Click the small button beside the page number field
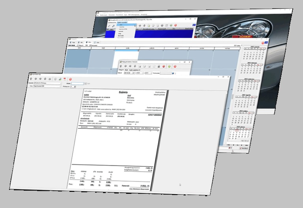This screenshot has width=303, height=208. click(x=86, y=84)
